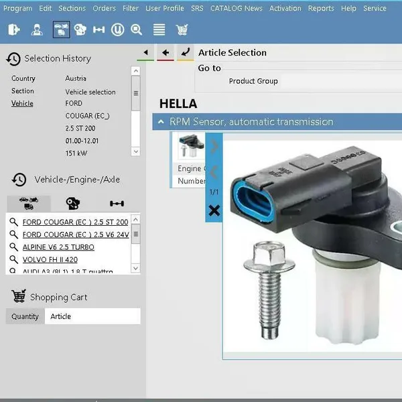Screen dimensions: 402x402
Task: Switch to the axle history tab
Action: pyautogui.click(x=117, y=203)
